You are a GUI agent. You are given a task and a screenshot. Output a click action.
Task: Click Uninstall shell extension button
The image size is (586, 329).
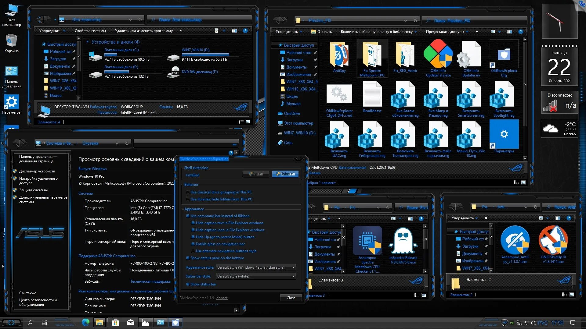(x=285, y=174)
